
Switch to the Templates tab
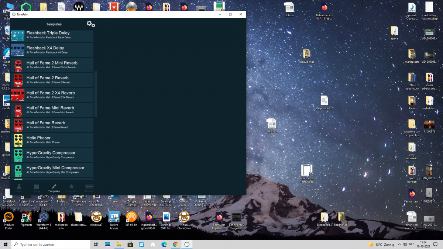(x=54, y=188)
